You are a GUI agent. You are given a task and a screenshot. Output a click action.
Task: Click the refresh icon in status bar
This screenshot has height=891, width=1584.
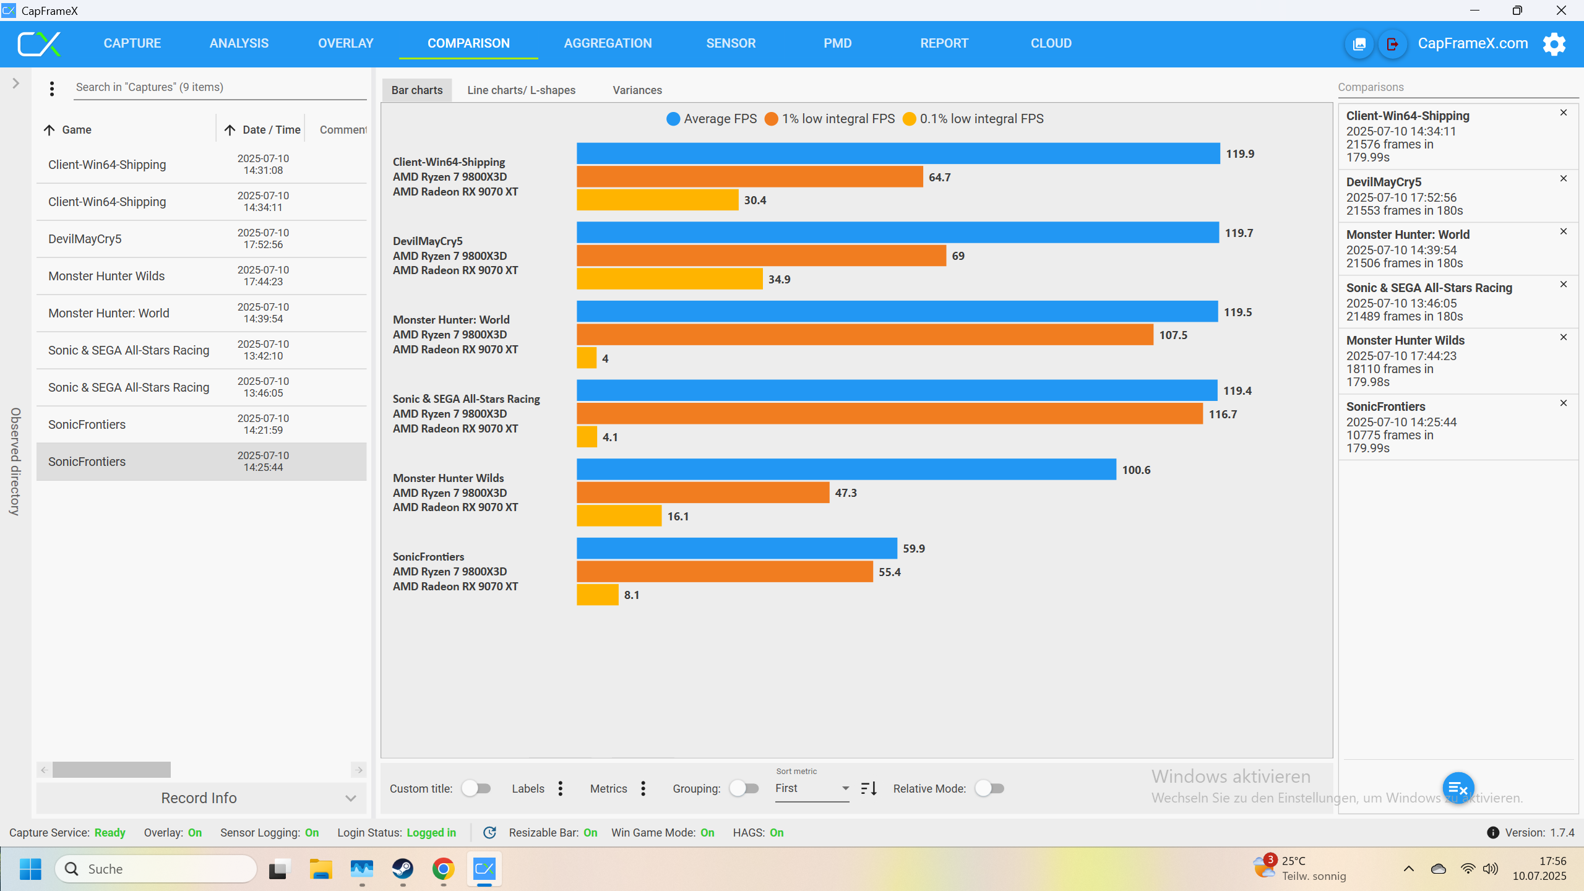[x=489, y=833]
